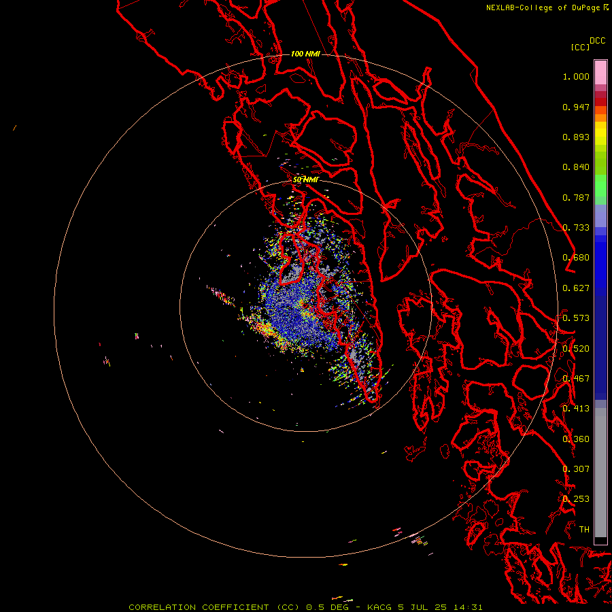Pick the pink segment of the color bar
The image size is (612, 612).
pyautogui.click(x=600, y=73)
